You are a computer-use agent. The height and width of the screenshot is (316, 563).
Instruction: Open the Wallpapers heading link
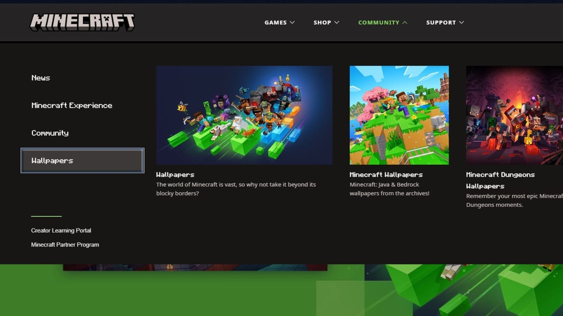point(175,174)
